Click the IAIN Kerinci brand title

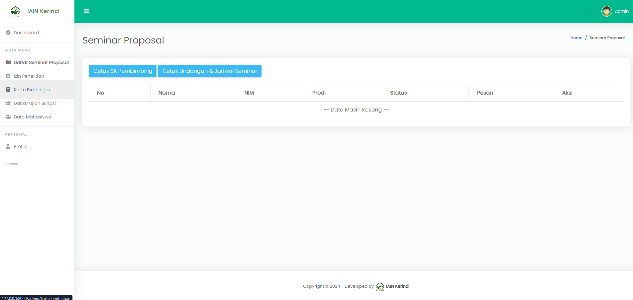[43, 11]
